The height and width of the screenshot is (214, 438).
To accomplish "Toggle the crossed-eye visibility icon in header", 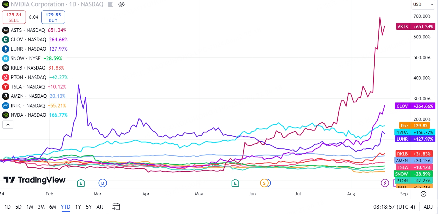I will point(121,4).
